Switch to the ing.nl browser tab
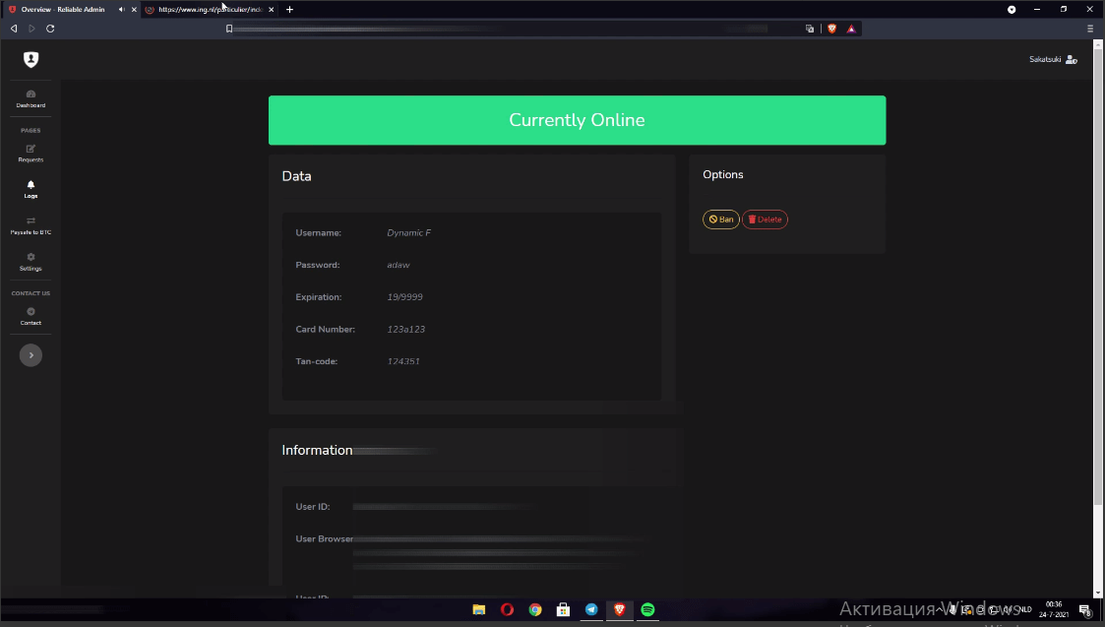Image resolution: width=1105 pixels, height=627 pixels. point(207,9)
